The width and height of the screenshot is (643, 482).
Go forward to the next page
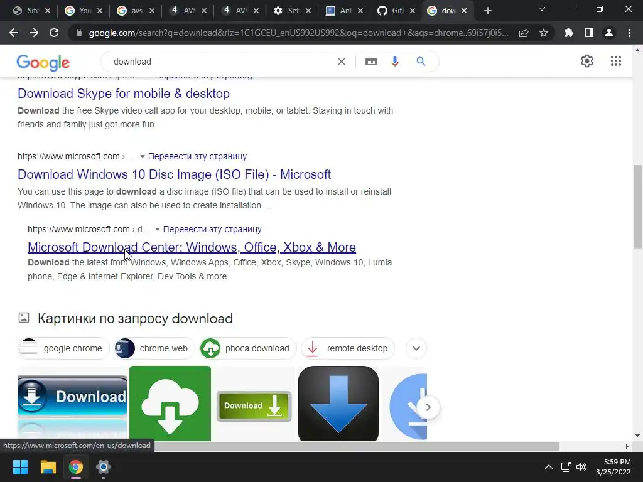coord(34,33)
